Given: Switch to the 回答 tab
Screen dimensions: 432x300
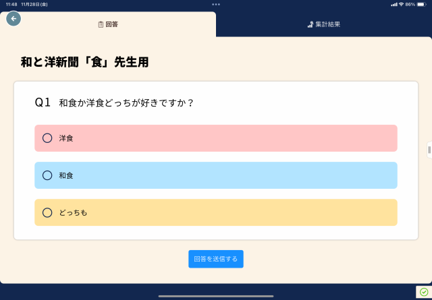Looking at the screenshot, I should [108, 24].
